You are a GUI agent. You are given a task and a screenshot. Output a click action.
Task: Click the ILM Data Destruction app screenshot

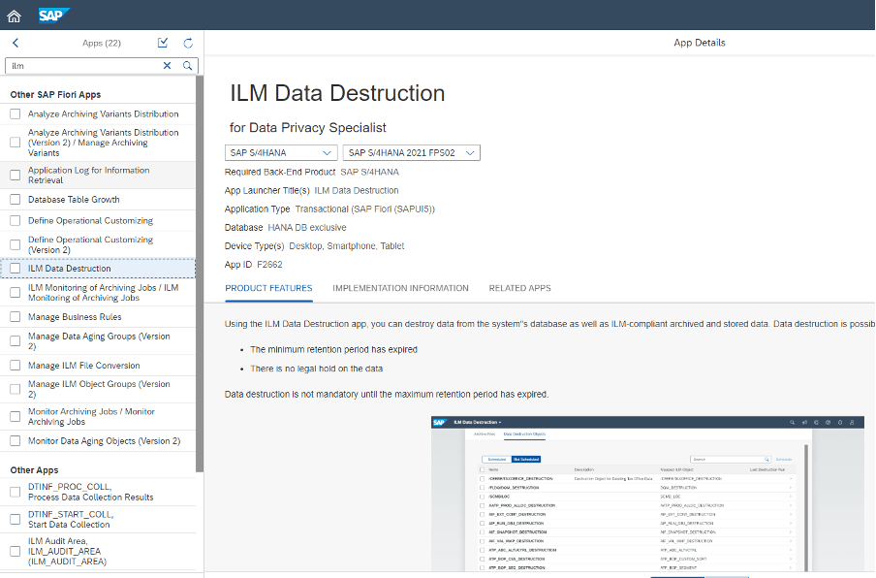tap(647, 494)
